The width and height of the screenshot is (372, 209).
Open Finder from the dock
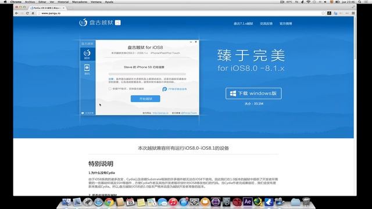point(66,202)
